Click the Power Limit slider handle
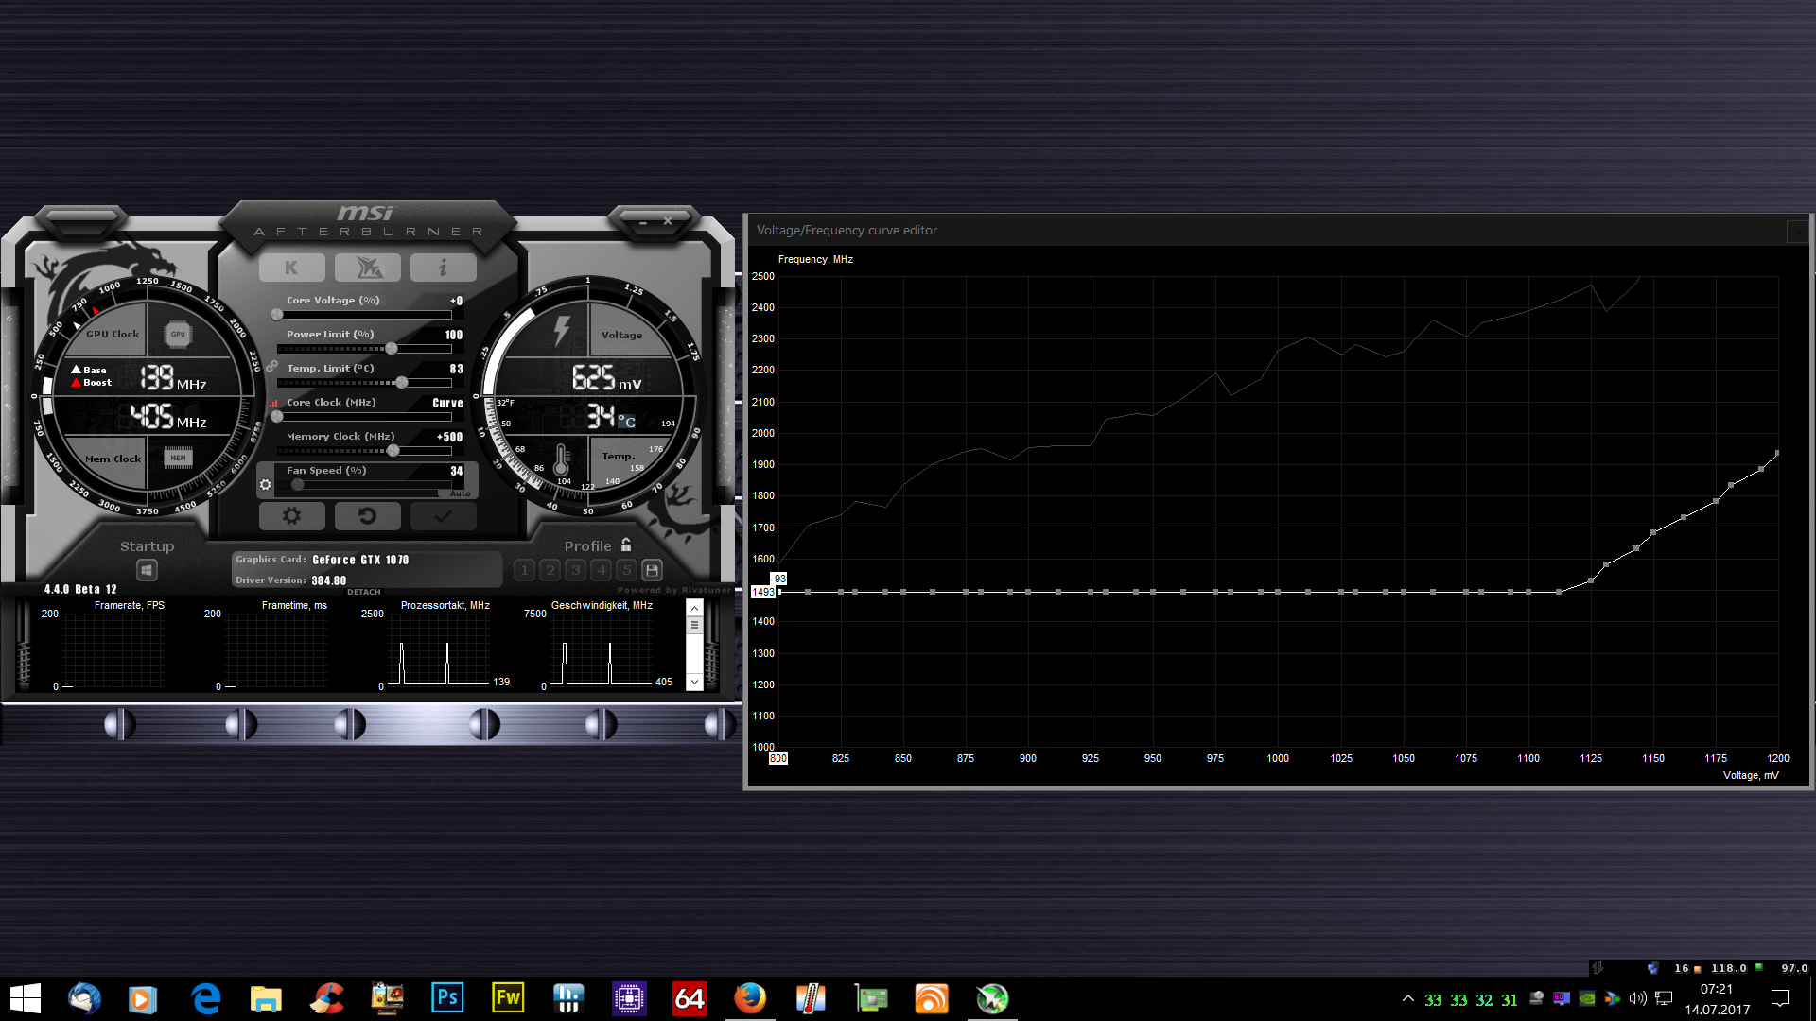 pos(392,348)
